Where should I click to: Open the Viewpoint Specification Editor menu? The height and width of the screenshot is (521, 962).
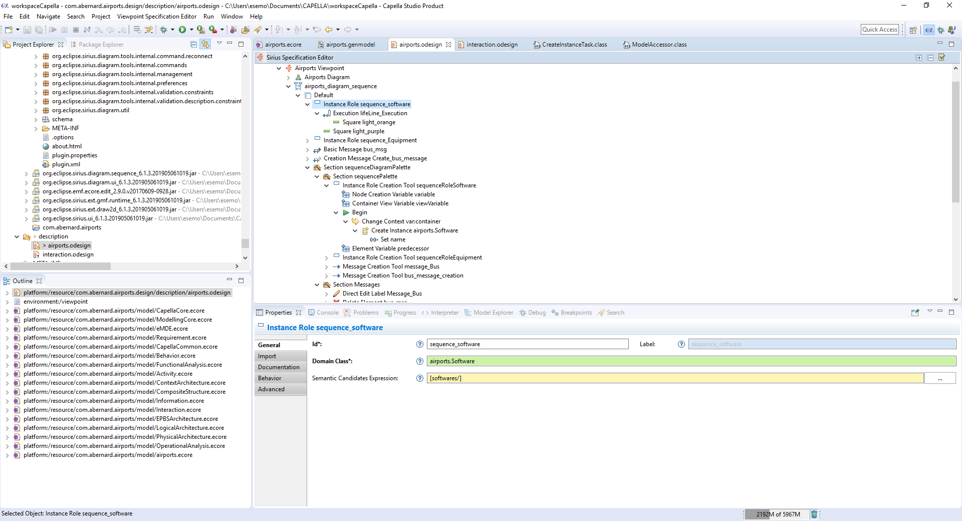157,17
